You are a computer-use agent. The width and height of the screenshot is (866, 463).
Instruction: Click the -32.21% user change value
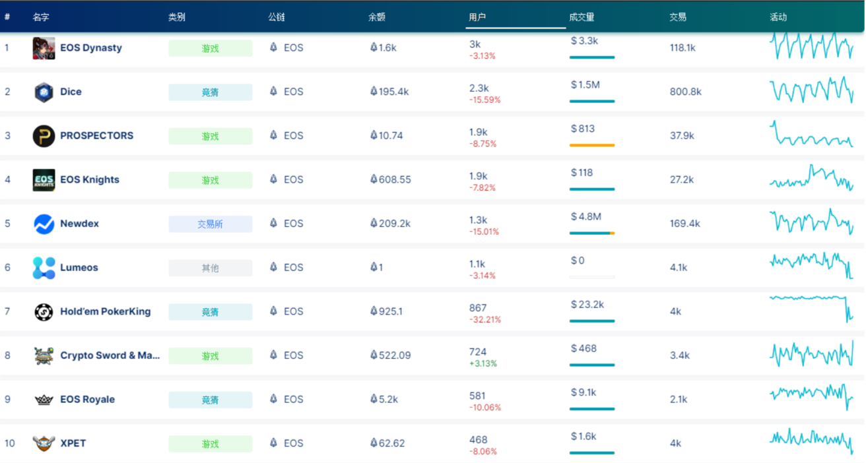pyautogui.click(x=485, y=320)
